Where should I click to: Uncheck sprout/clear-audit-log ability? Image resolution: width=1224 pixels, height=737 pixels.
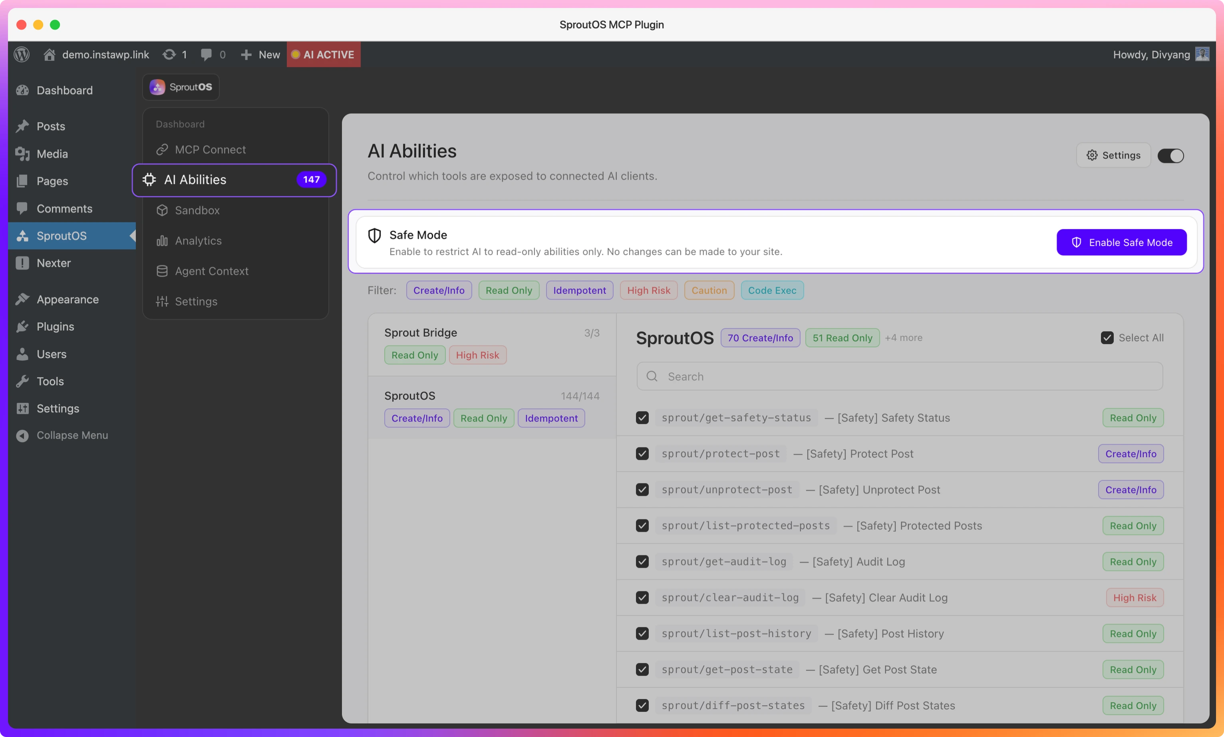click(x=642, y=598)
